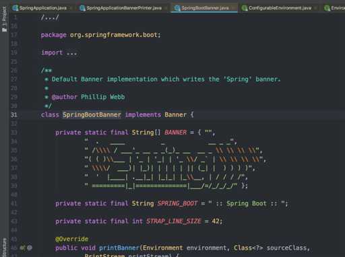This screenshot has width=345, height=257.
Task: Click Phillip Webb in the Javadoc
Action: [x=102, y=97]
